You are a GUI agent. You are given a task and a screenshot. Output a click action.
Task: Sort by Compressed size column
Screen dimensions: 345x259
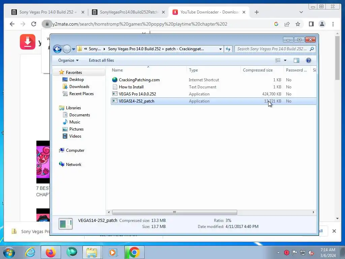click(262, 70)
